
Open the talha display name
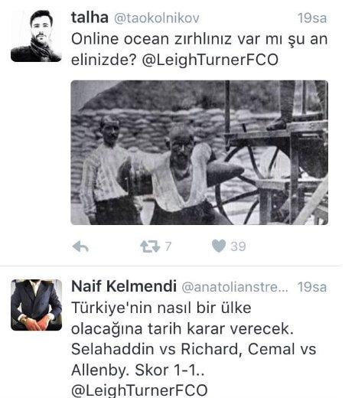pos(90,18)
